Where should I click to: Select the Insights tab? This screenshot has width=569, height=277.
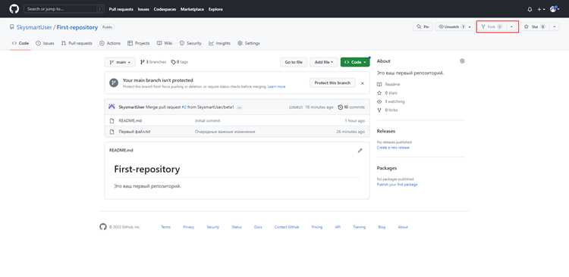tap(219, 43)
